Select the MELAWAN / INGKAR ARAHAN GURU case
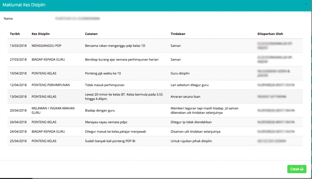The width and height of the screenshot is (312, 179). [53, 110]
